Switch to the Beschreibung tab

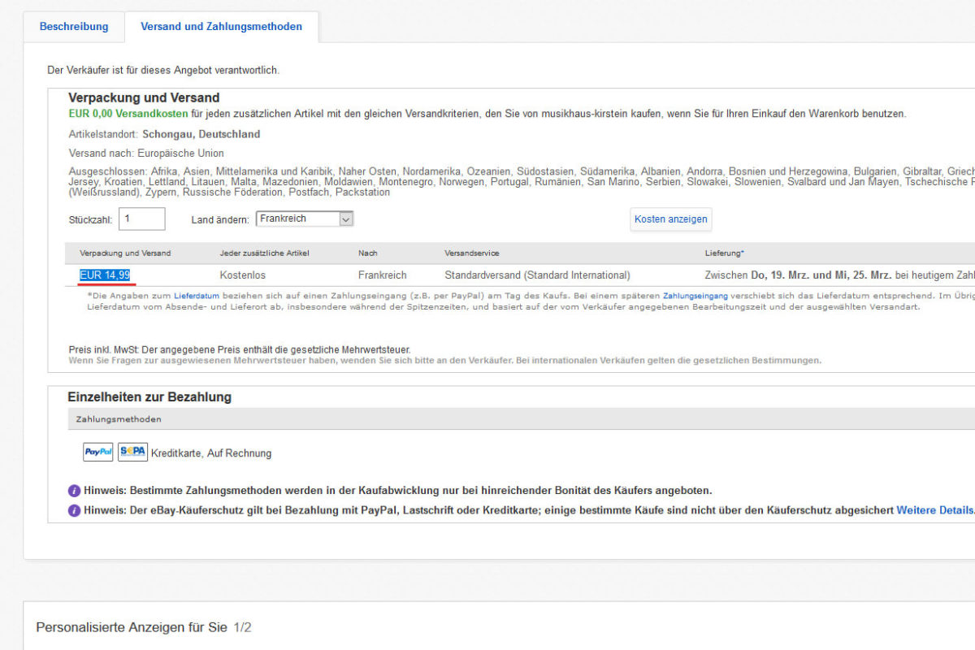coord(74,27)
